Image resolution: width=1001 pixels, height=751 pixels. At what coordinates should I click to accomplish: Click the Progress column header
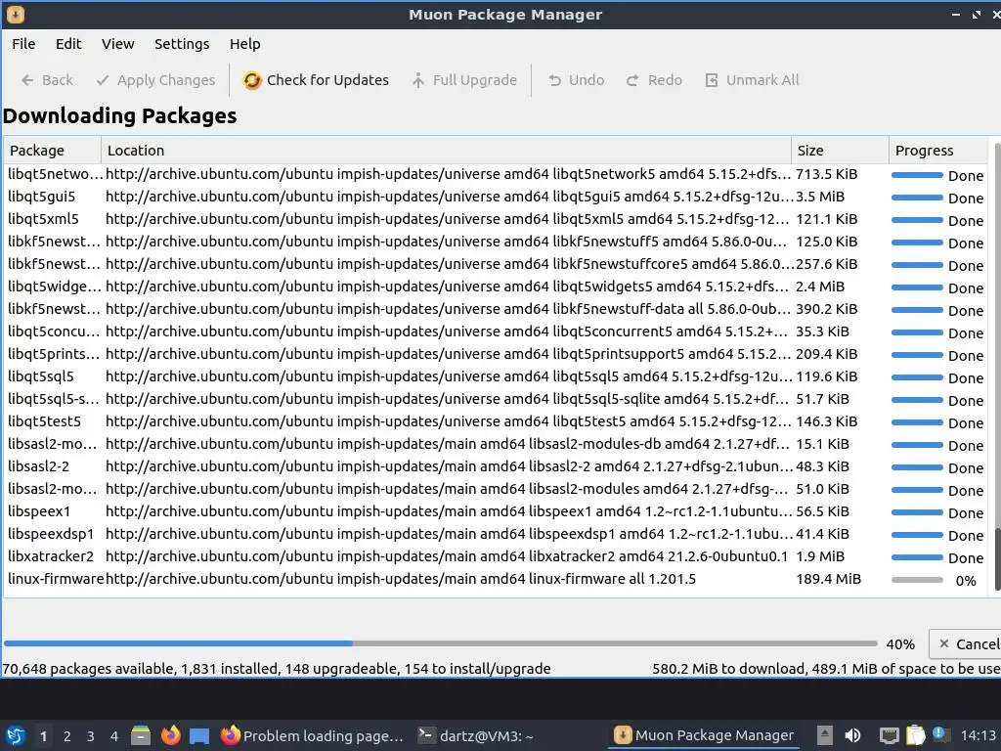pos(938,150)
